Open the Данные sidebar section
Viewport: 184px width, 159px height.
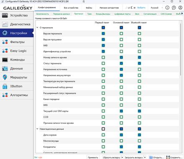tap(17, 69)
